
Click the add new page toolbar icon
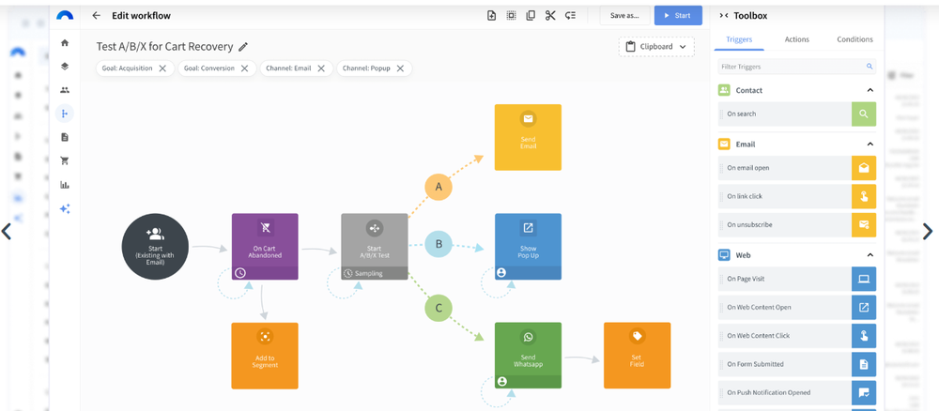click(x=492, y=16)
